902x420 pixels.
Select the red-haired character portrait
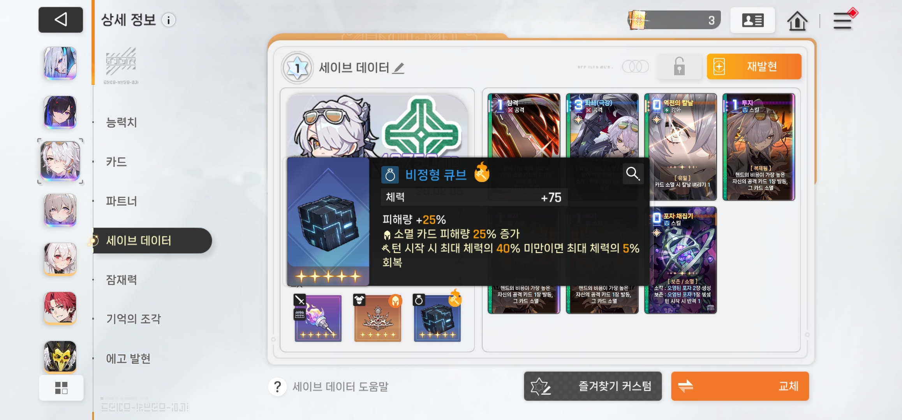pyautogui.click(x=60, y=308)
